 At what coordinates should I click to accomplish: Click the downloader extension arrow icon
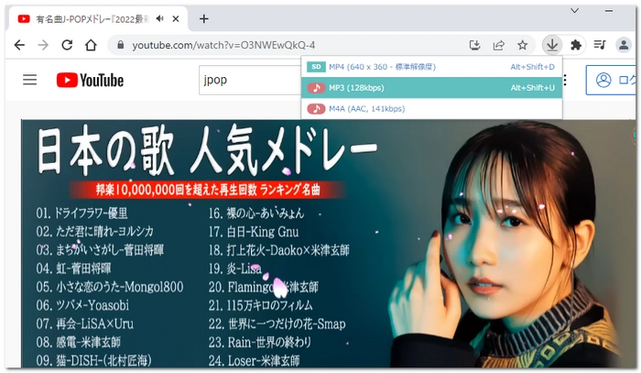(551, 44)
